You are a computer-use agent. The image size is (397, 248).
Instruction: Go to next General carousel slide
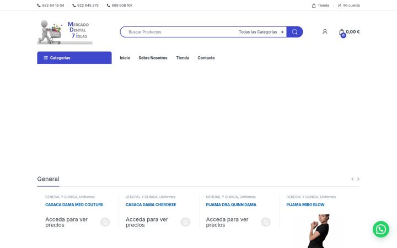tap(358, 179)
